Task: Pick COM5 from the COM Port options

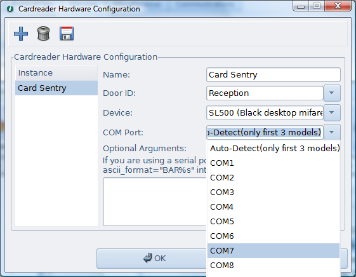Action: tap(274, 221)
